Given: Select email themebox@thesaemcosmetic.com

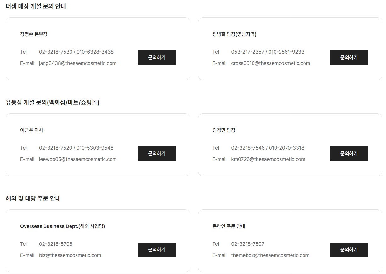Looking at the screenshot, I should coord(270,255).
